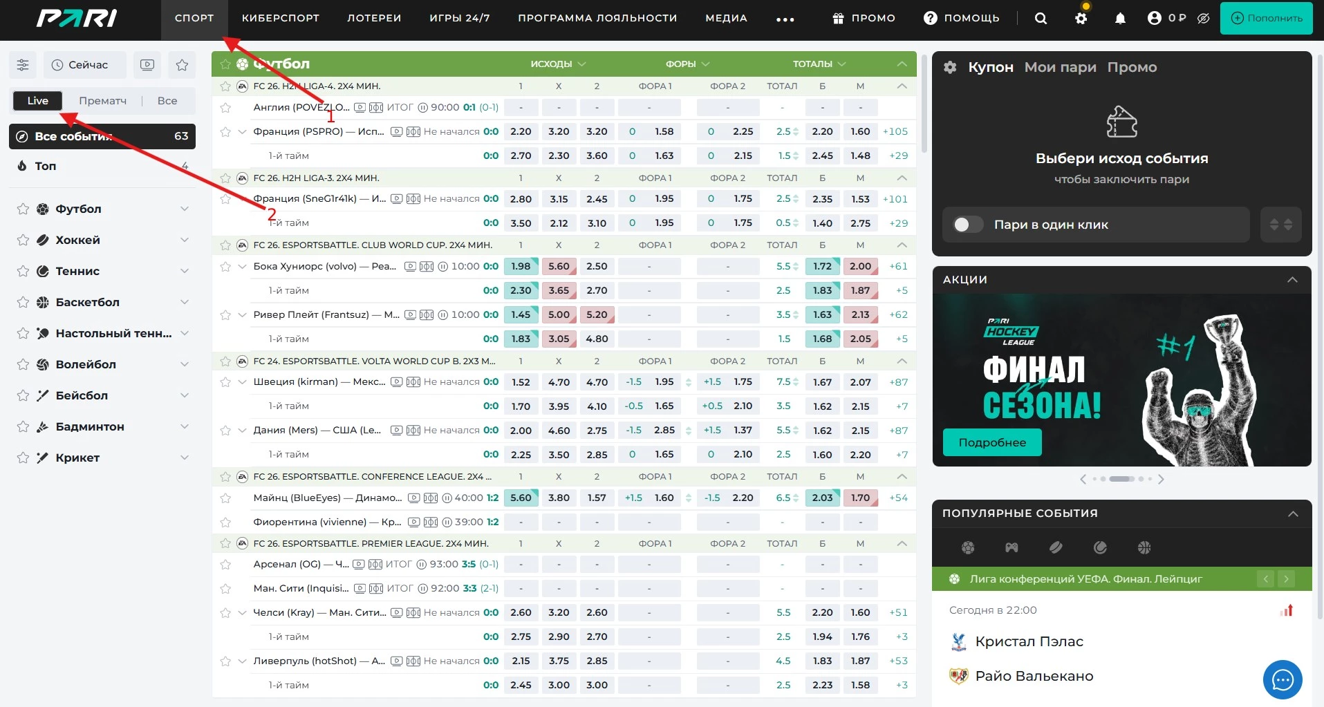Open statistics chart icon for Кристал Пэлас match
The image size is (1324, 707).
tap(1287, 610)
